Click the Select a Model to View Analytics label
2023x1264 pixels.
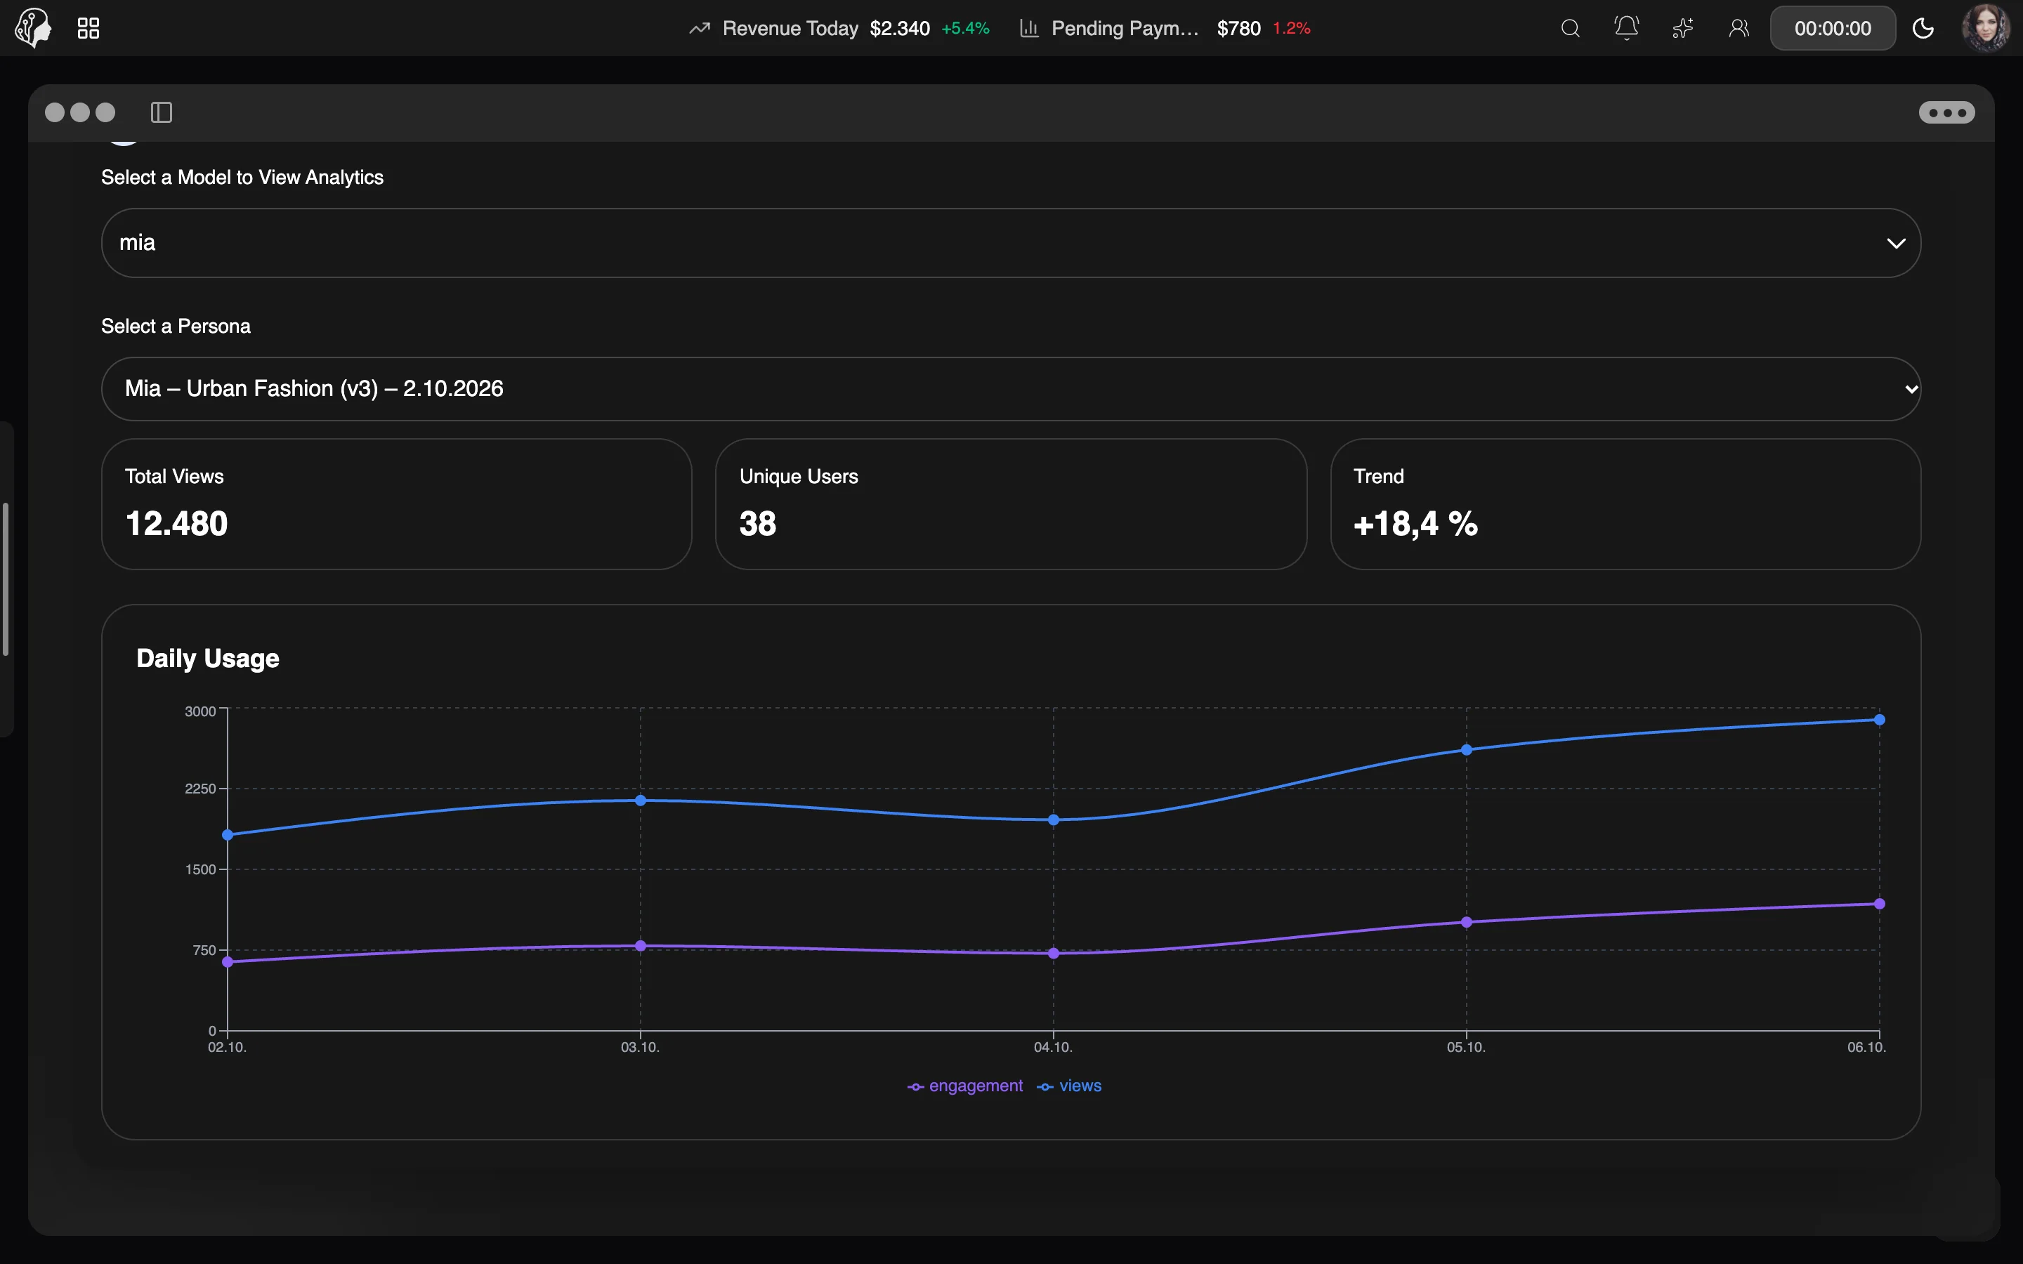pyautogui.click(x=242, y=177)
